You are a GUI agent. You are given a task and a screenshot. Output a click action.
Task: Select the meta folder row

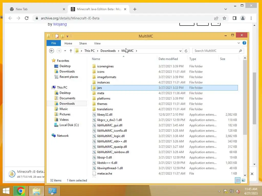165,93
